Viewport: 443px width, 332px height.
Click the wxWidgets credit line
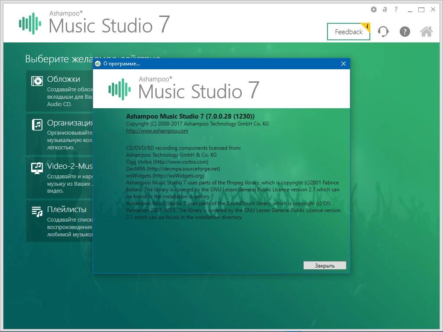[165, 176]
